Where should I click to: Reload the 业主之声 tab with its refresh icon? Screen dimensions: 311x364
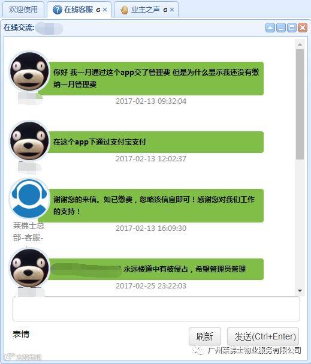(x=165, y=10)
